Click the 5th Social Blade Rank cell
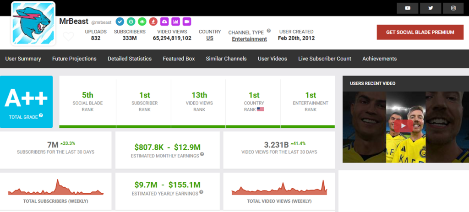Viewport: 469px width, 212px height. 87,102
